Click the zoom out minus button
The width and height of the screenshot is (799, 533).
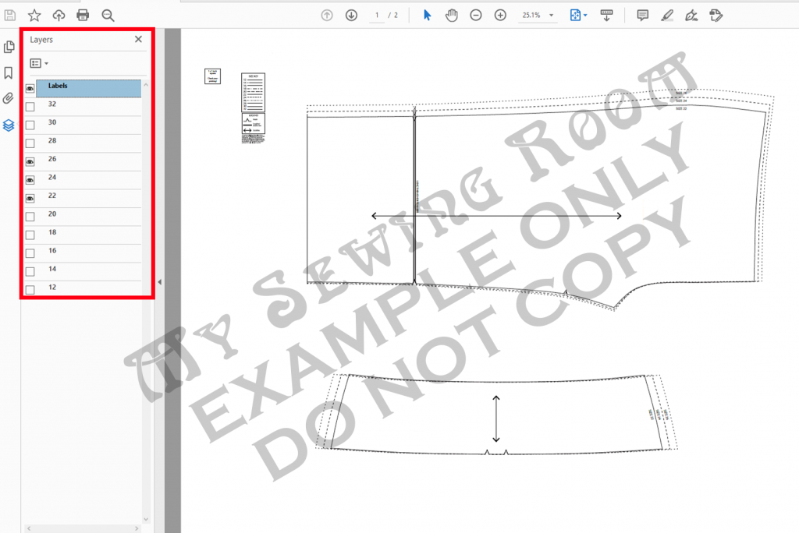point(475,15)
